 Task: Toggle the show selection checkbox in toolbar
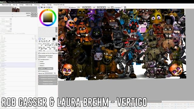click(69, 7)
